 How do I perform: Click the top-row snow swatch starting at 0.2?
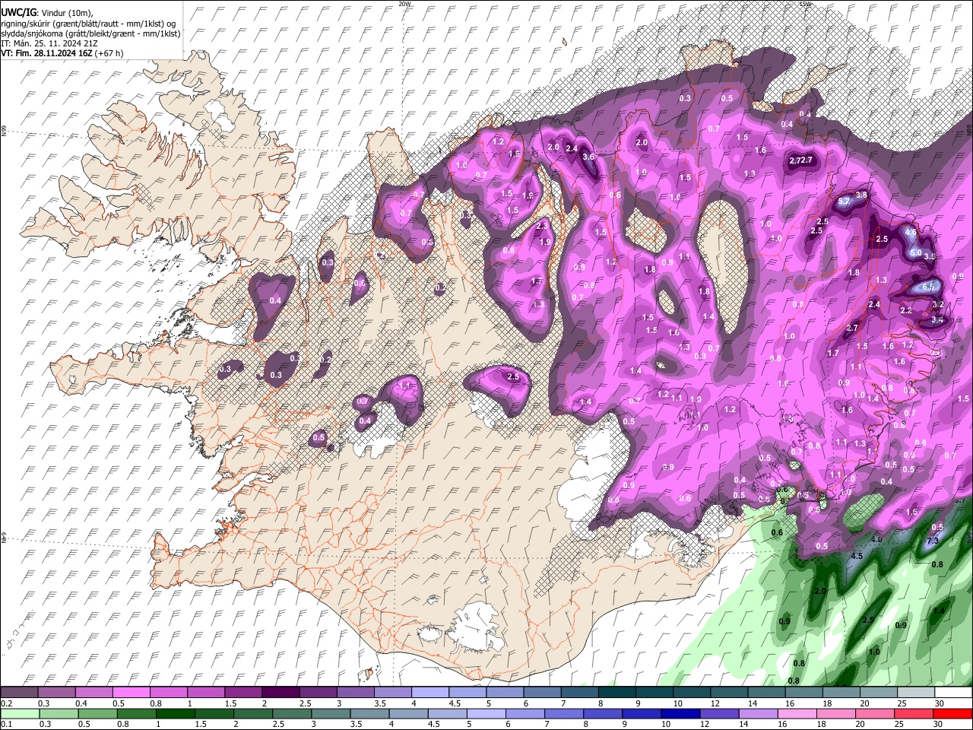tap(19, 693)
